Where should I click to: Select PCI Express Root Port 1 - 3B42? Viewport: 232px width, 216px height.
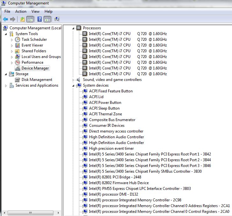(150, 154)
